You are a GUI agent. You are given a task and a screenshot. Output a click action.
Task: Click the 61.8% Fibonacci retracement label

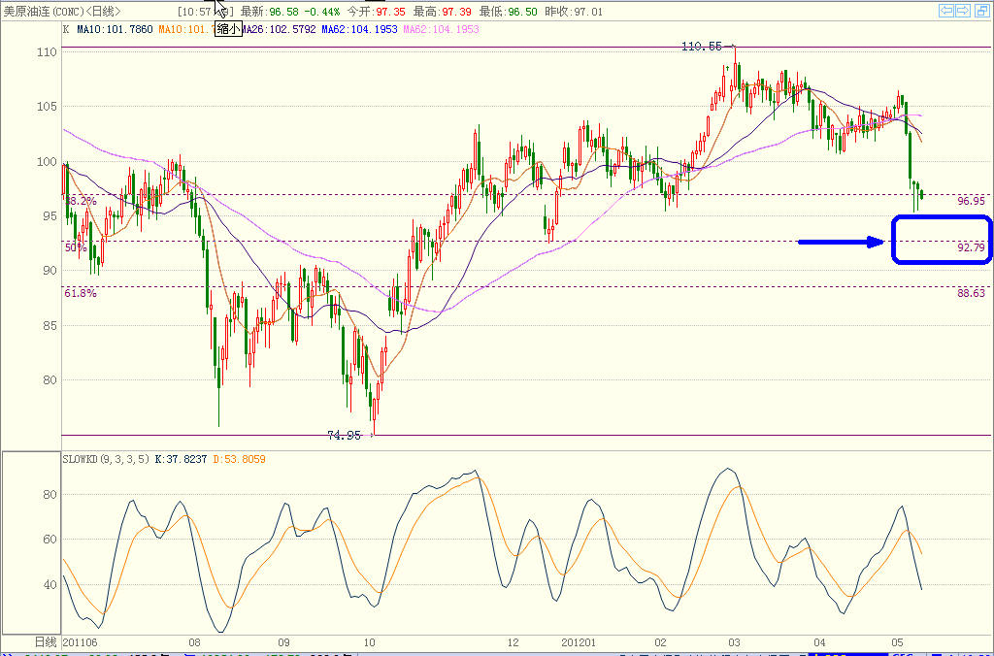coord(80,293)
